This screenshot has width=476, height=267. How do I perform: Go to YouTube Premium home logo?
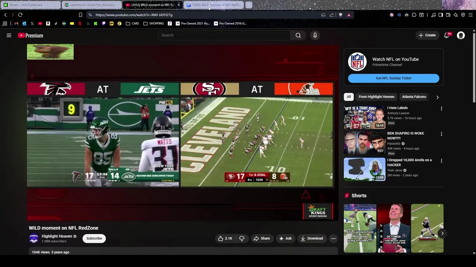[x=30, y=36]
